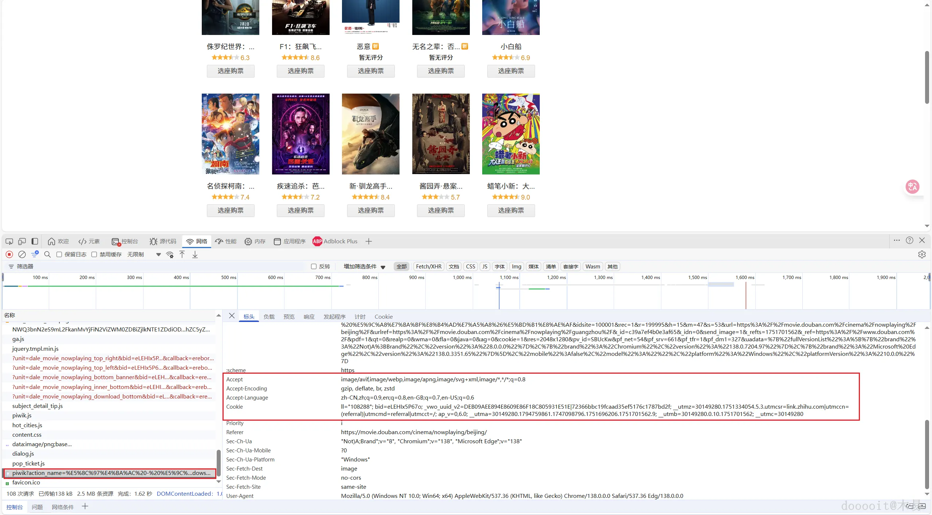Enable 禁用缓存 checkbox

(94, 254)
